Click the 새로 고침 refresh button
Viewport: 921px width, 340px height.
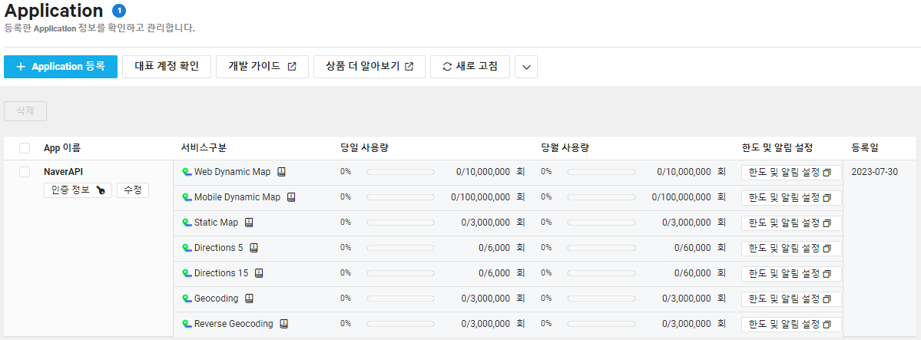point(470,67)
